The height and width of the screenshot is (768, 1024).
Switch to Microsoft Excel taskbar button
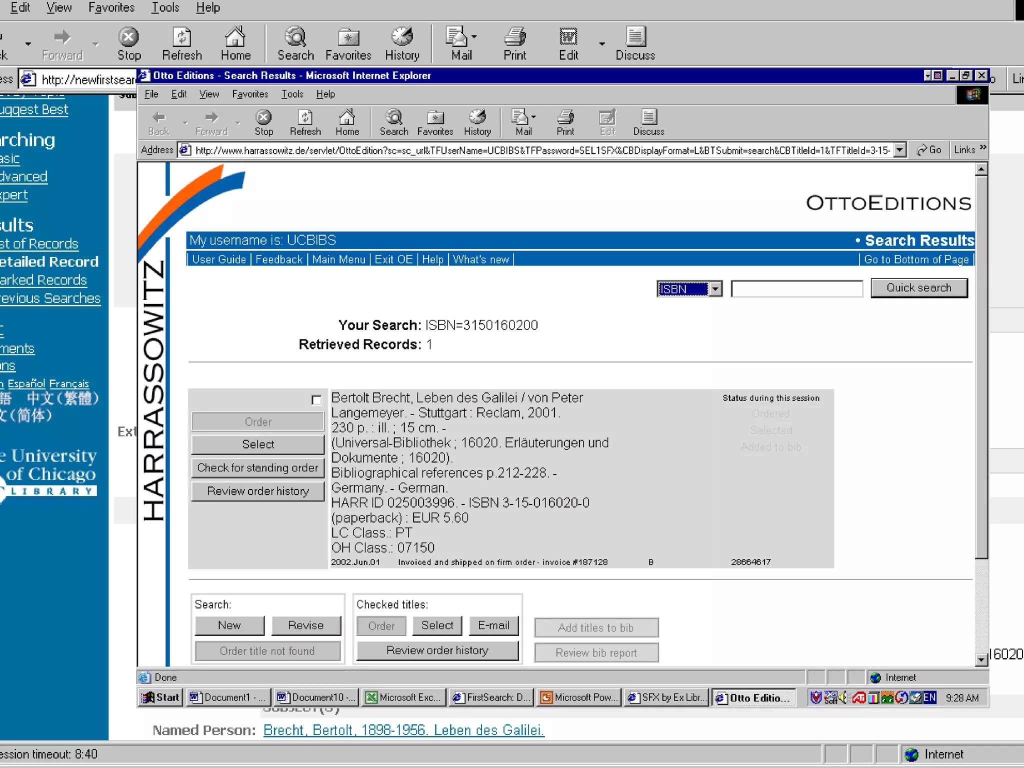pos(403,697)
